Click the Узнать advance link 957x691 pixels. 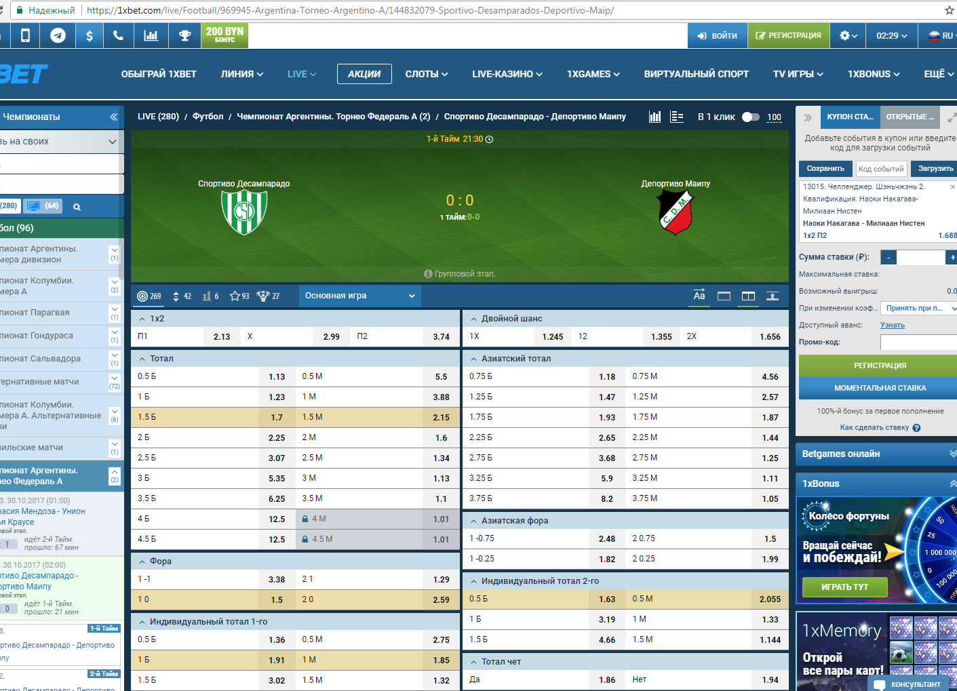coord(892,325)
